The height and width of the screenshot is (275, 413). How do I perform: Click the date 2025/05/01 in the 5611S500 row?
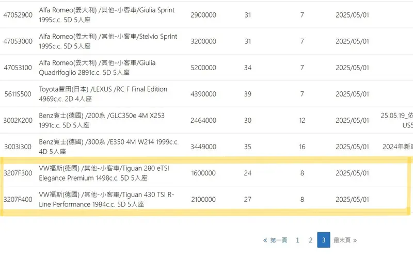[352, 94]
